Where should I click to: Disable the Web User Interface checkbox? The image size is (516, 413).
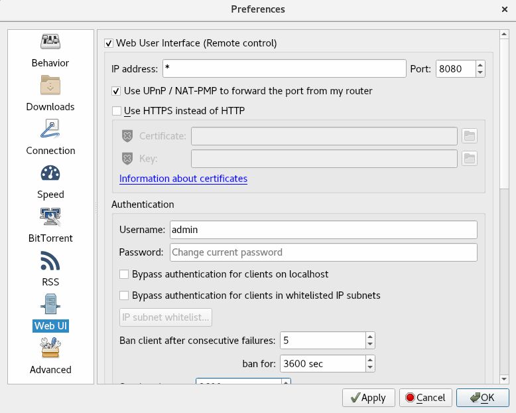tap(109, 43)
